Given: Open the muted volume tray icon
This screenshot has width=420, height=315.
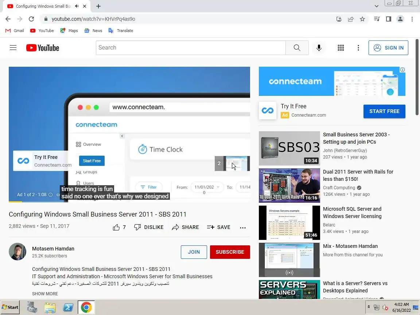Looking at the screenshot, I should (x=385, y=307).
